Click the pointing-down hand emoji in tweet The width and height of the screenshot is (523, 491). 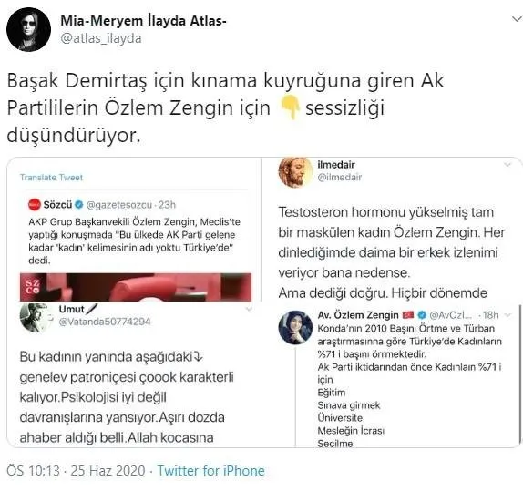289,107
